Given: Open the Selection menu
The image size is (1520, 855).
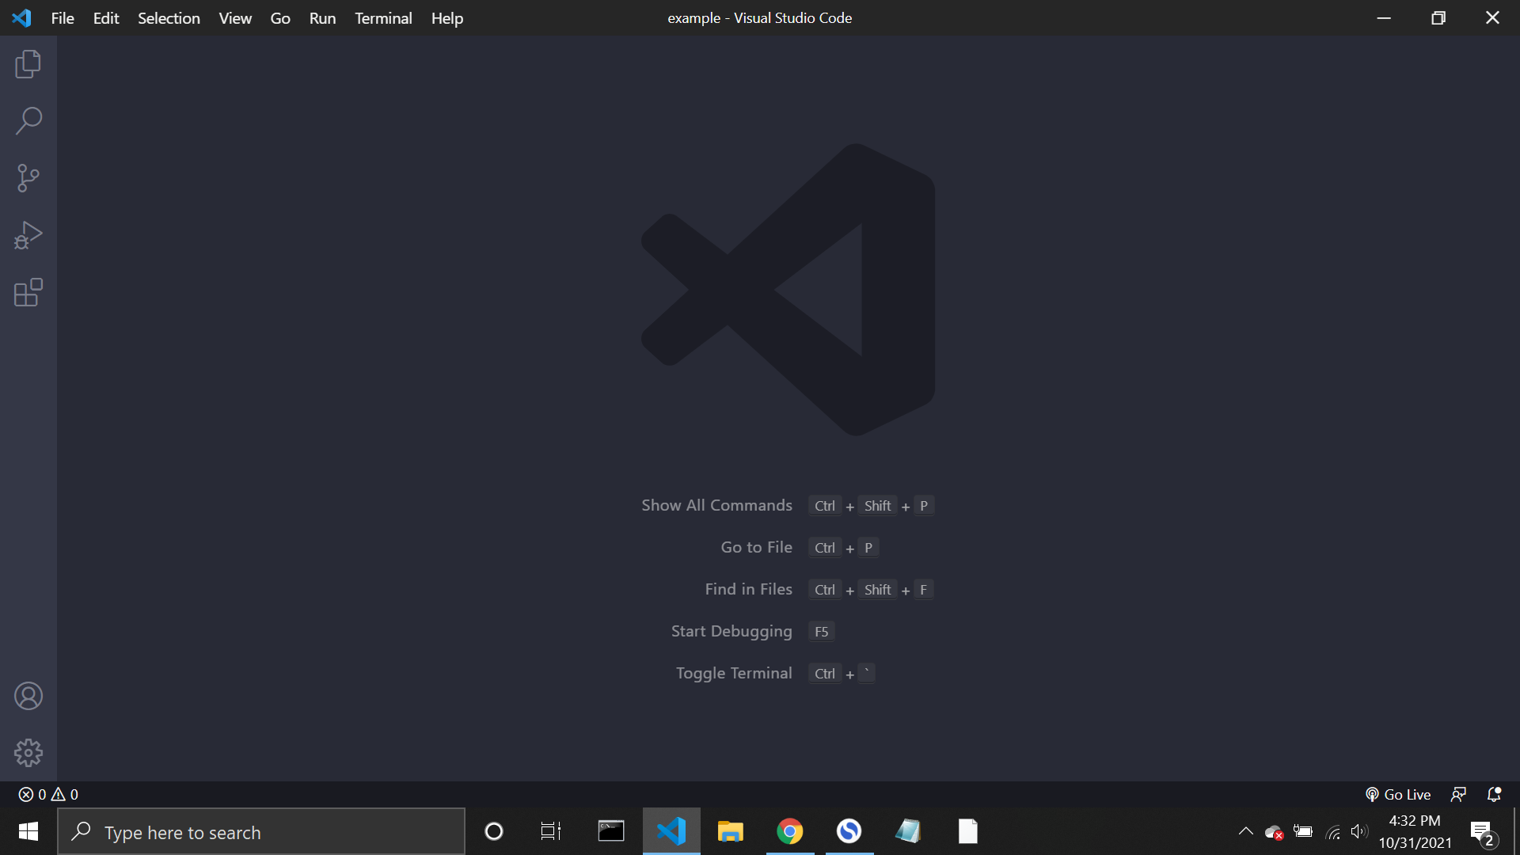Looking at the screenshot, I should 169,17.
